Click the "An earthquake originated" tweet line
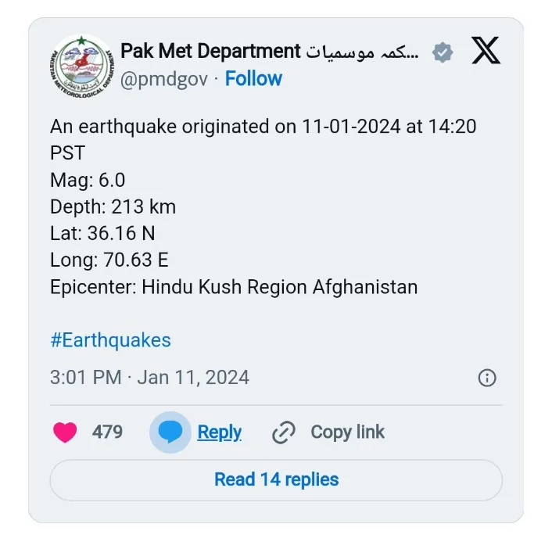 (263, 127)
